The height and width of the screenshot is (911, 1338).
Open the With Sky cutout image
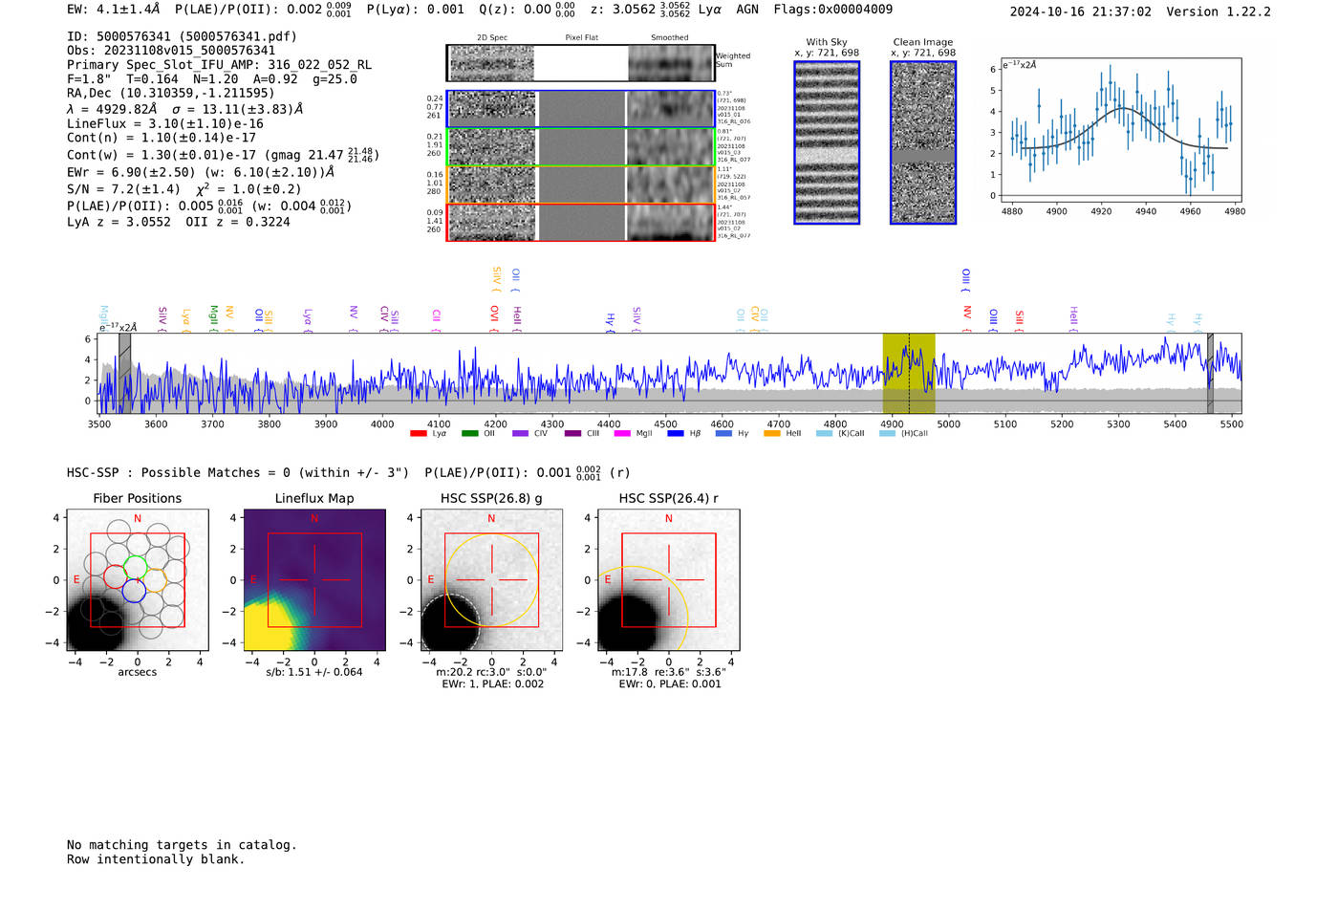pos(827,142)
